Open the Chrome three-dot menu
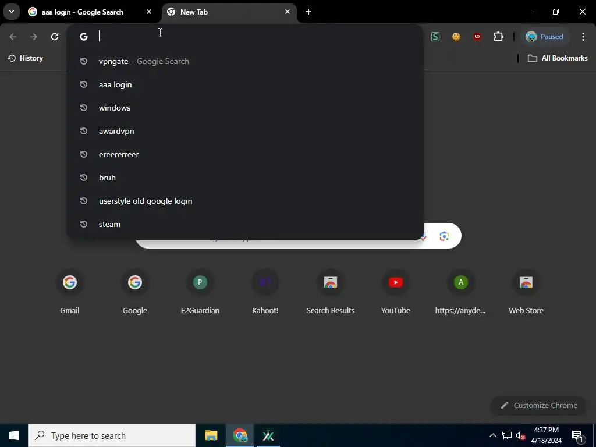Image resolution: width=596 pixels, height=447 pixels. (x=583, y=37)
